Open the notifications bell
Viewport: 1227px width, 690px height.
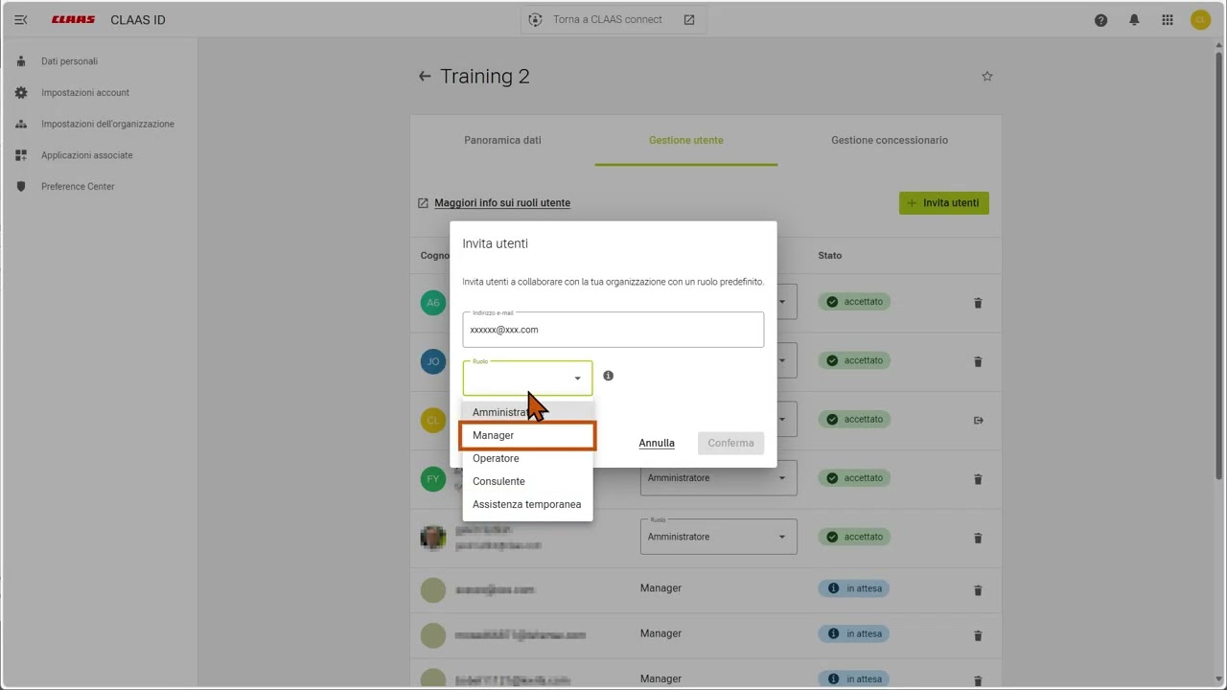1134,20
